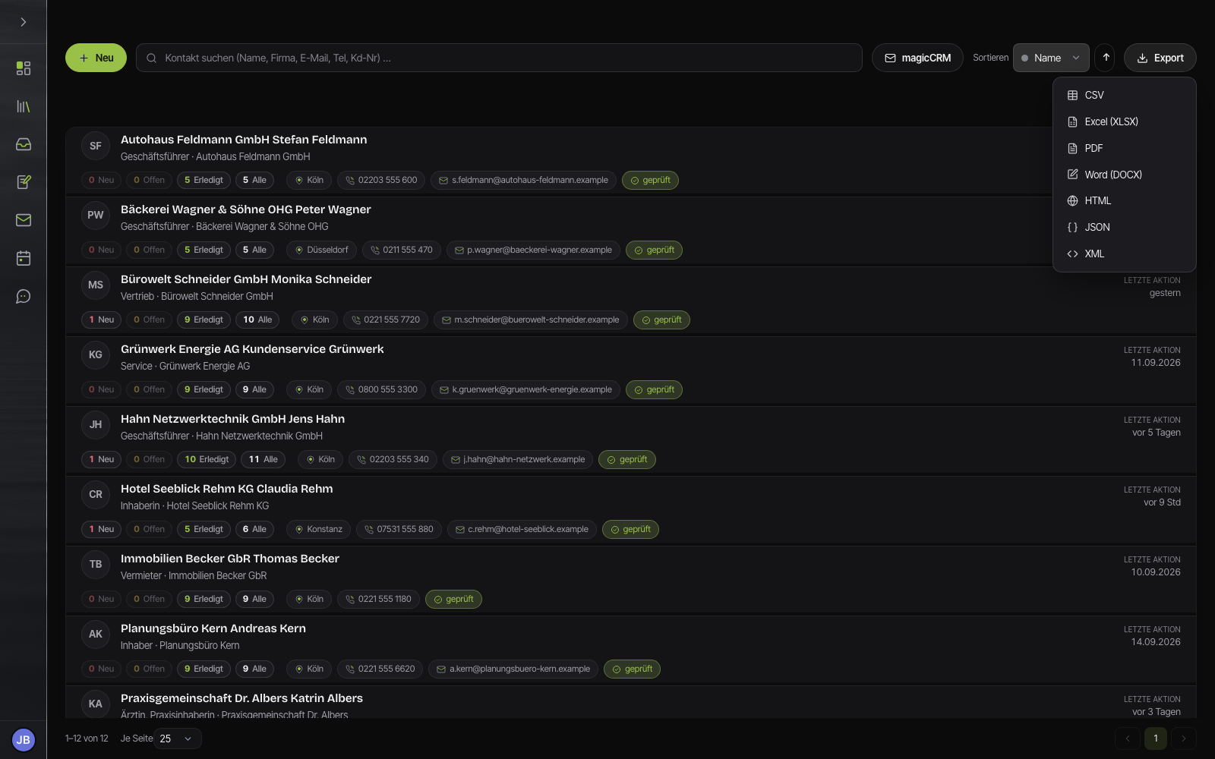Open contact Hotel Seeblick Rehm KG Claudia Rehm
The height and width of the screenshot is (759, 1215).
point(227,489)
